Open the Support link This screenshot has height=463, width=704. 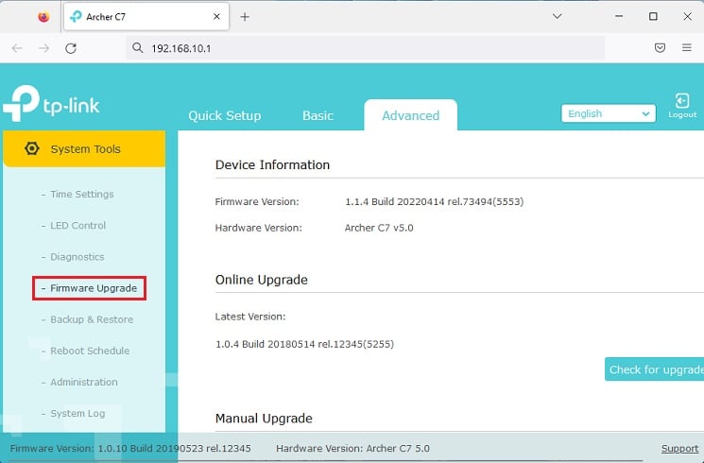(679, 448)
